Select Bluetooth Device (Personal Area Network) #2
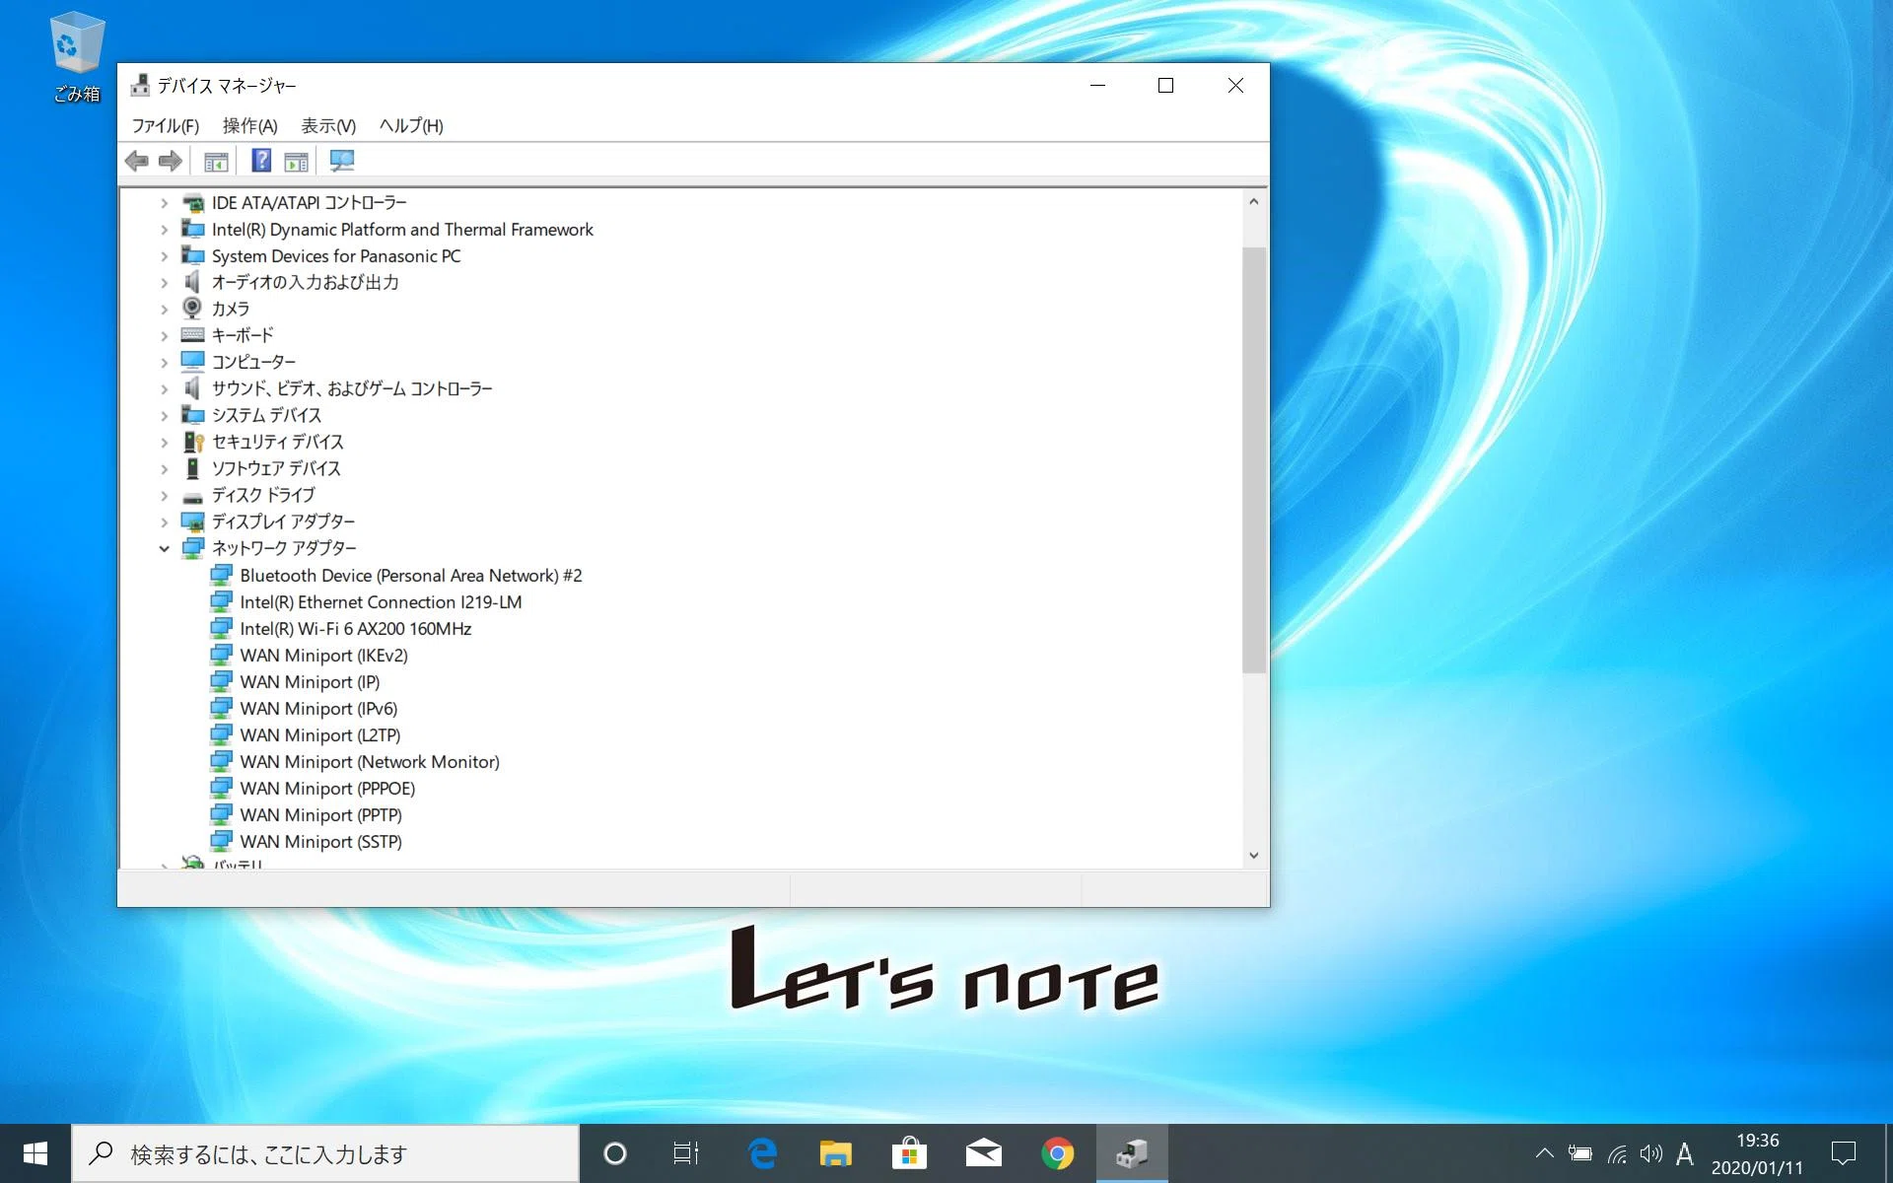Viewport: 1893px width, 1183px height. pos(410,576)
